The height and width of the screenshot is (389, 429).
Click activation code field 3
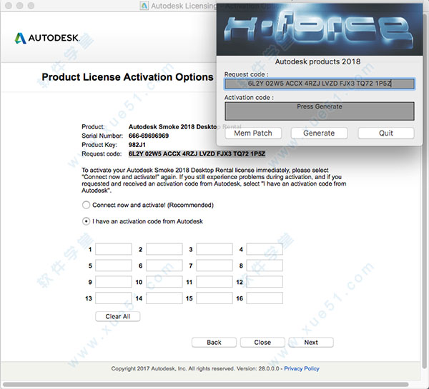[x=214, y=249]
